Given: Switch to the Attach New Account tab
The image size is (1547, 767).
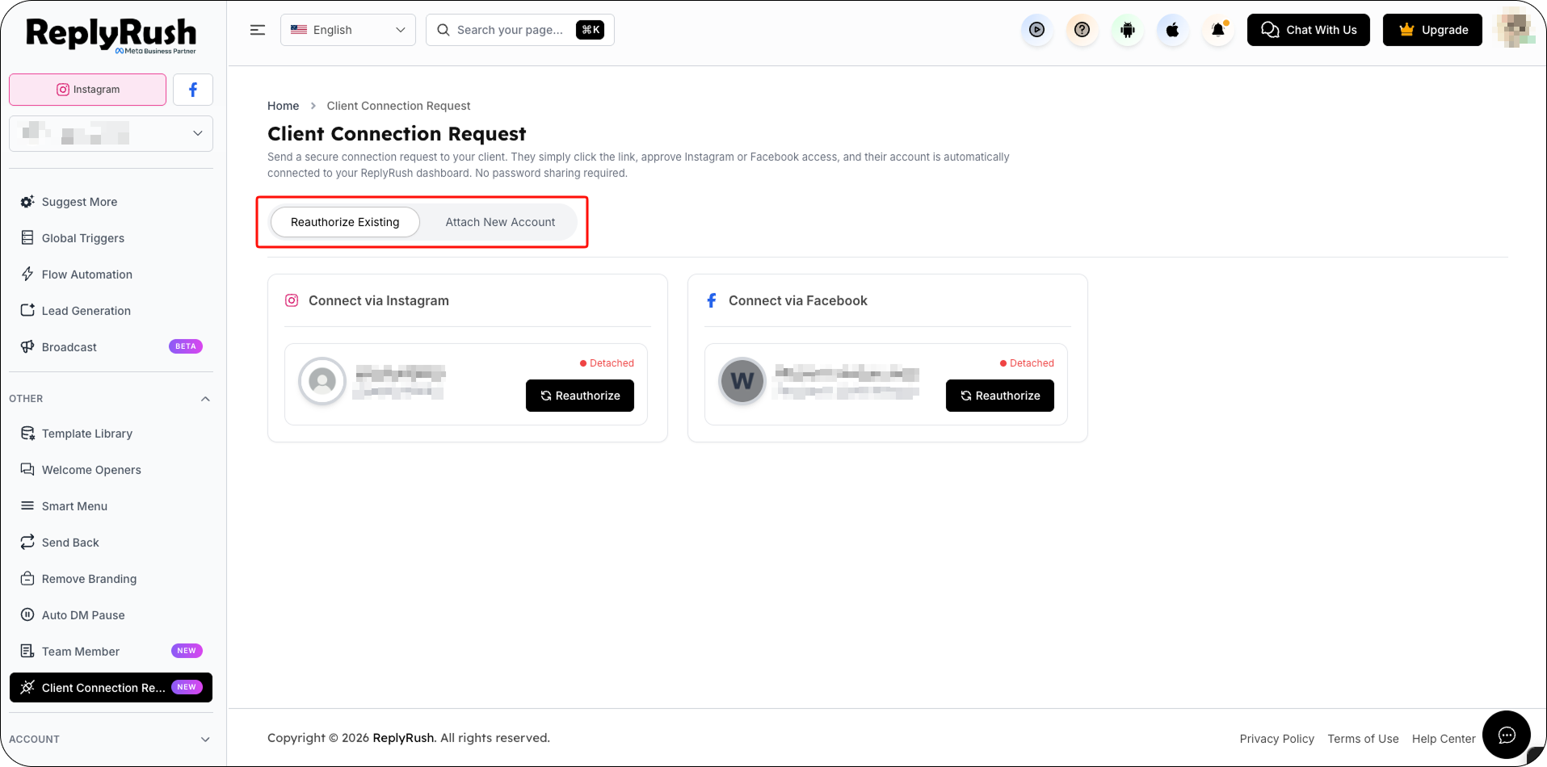Looking at the screenshot, I should 500,222.
